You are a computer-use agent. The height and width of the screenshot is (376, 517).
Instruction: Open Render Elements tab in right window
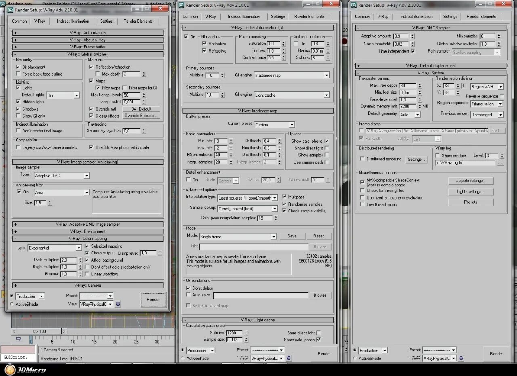click(x=481, y=17)
